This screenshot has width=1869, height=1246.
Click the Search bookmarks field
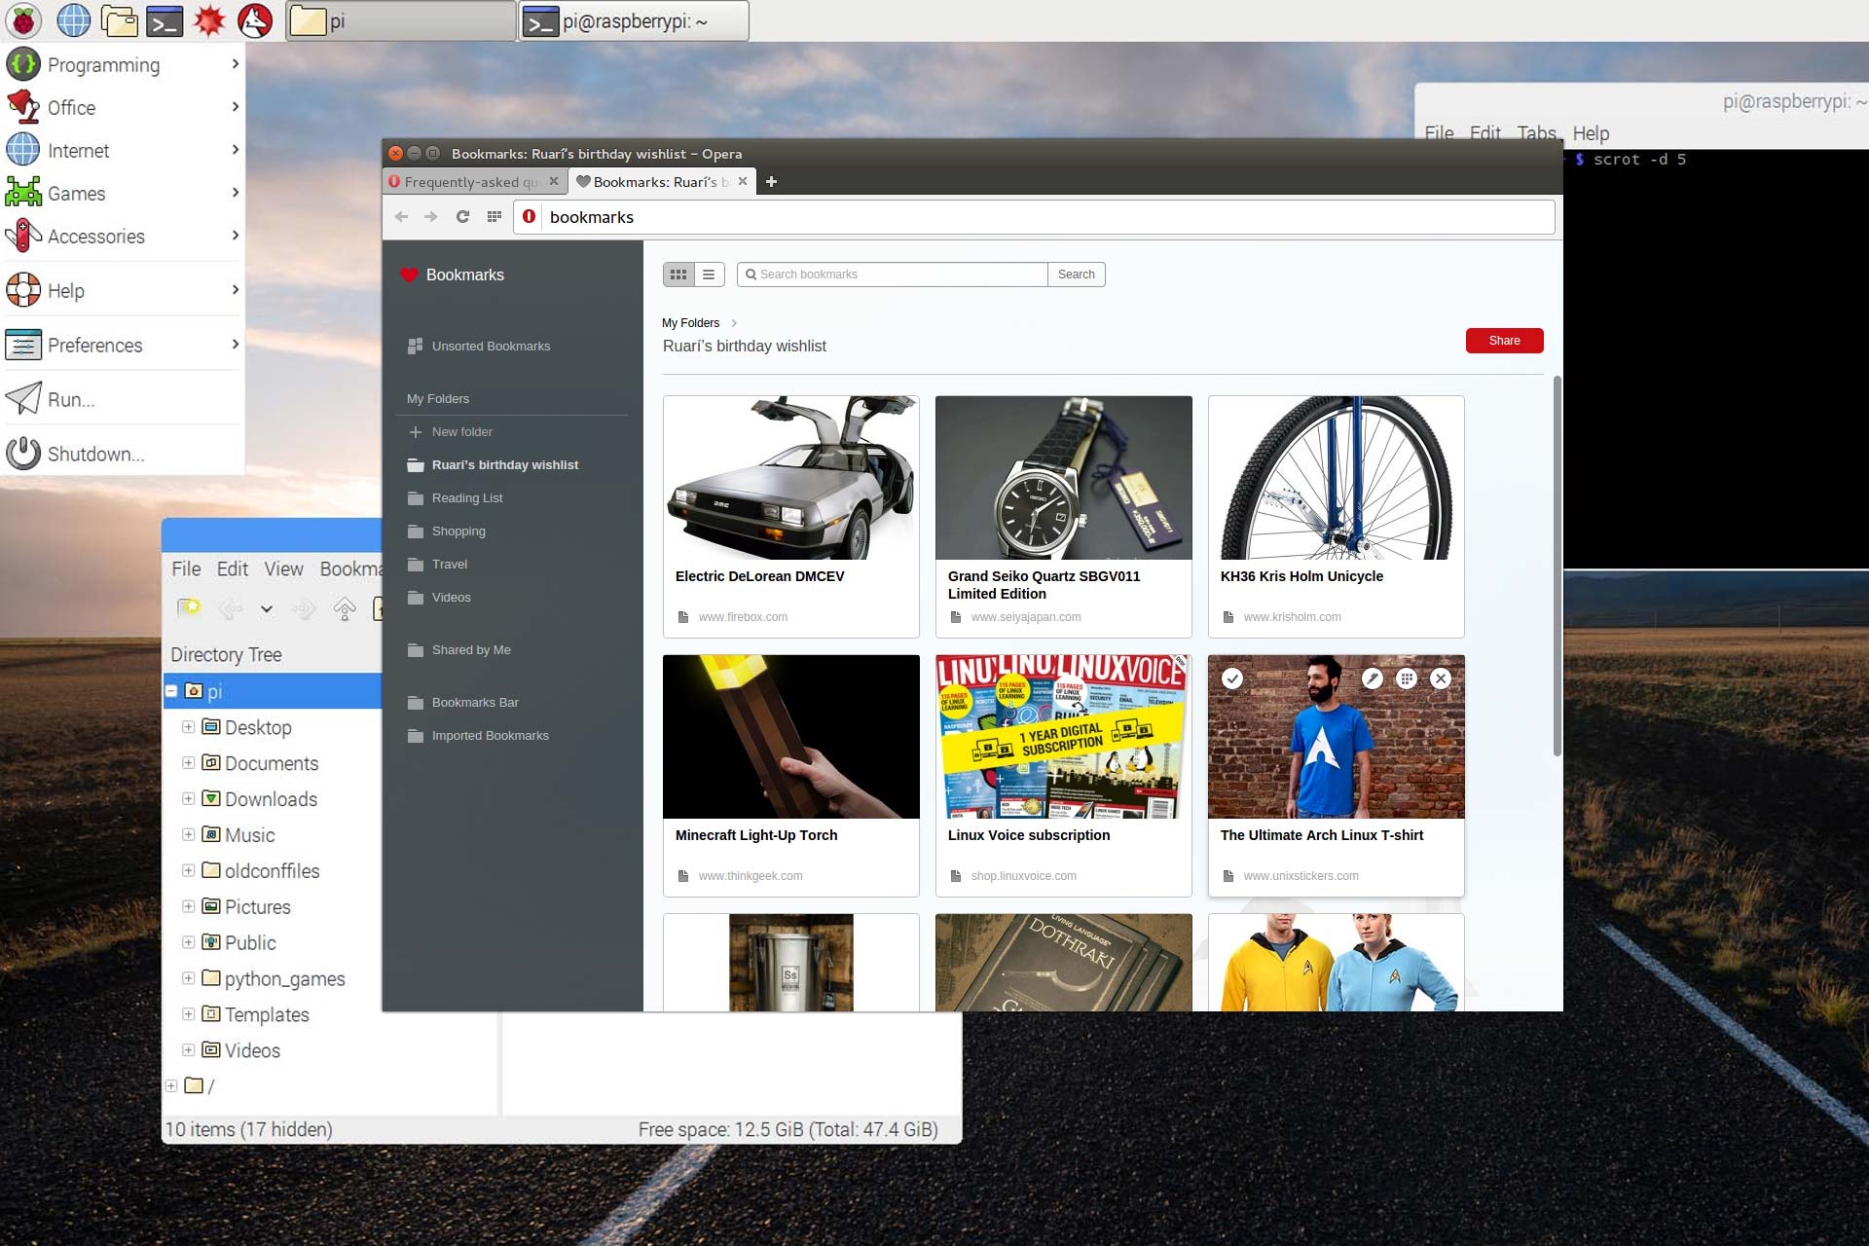893,275
